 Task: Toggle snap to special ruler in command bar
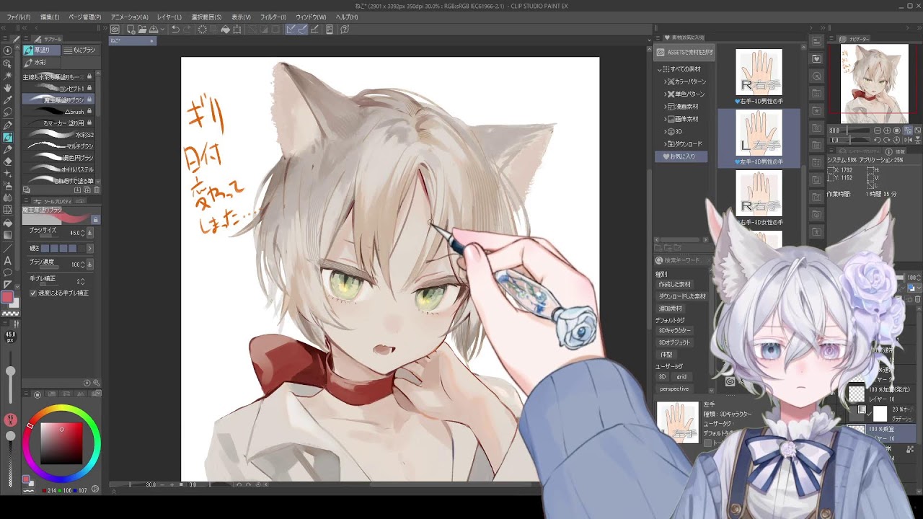coord(303,30)
